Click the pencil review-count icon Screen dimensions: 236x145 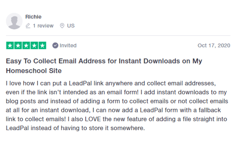coord(28,26)
